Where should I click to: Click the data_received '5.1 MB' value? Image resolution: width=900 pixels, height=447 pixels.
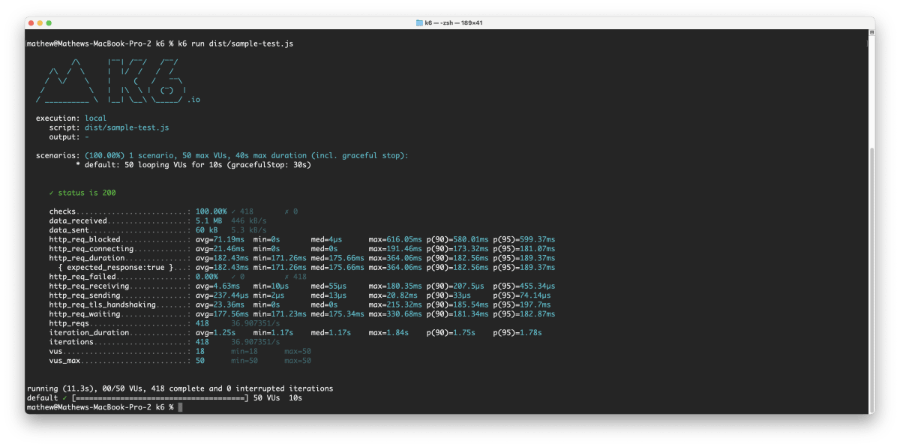pyautogui.click(x=208, y=221)
